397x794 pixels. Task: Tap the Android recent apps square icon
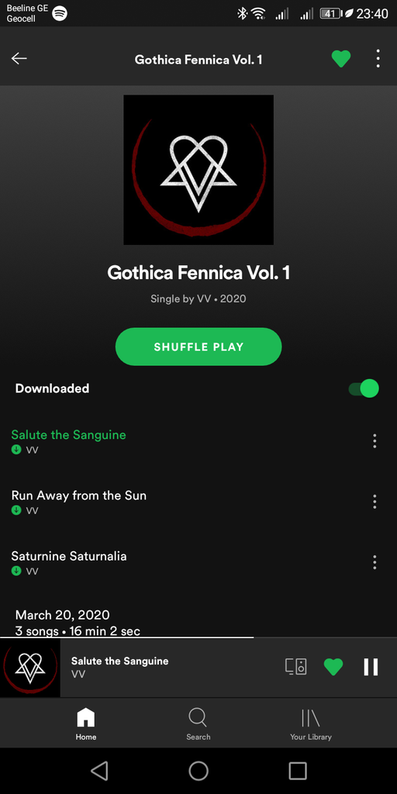(298, 771)
